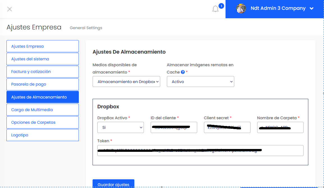Screen dimensions: 324x188
Task: Click the help question mark beside Cache
Action: coord(183,72)
